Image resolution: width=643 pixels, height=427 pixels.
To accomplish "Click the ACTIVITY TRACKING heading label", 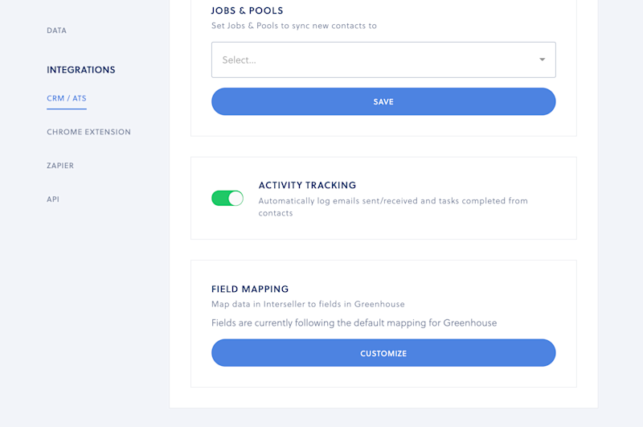I will click(x=307, y=186).
